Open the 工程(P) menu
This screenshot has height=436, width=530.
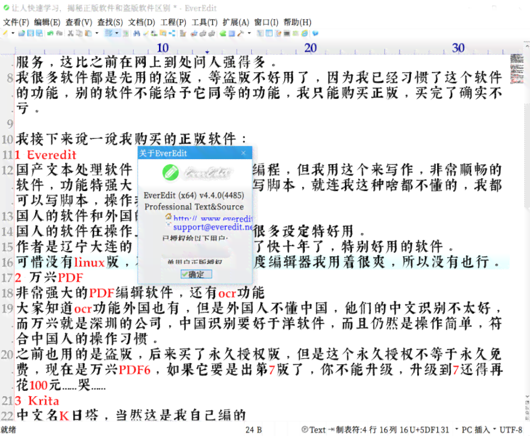173,22
